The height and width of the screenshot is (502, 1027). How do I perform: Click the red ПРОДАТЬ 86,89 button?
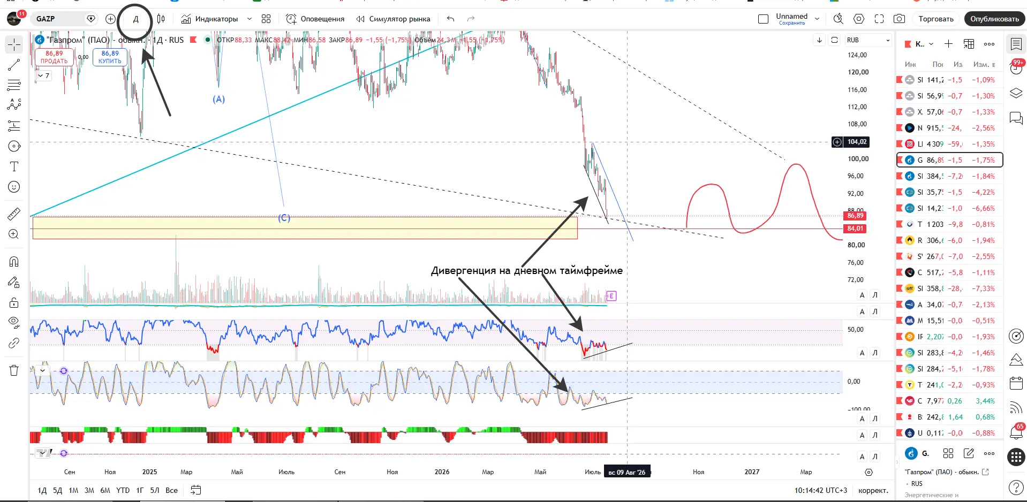tap(54, 57)
